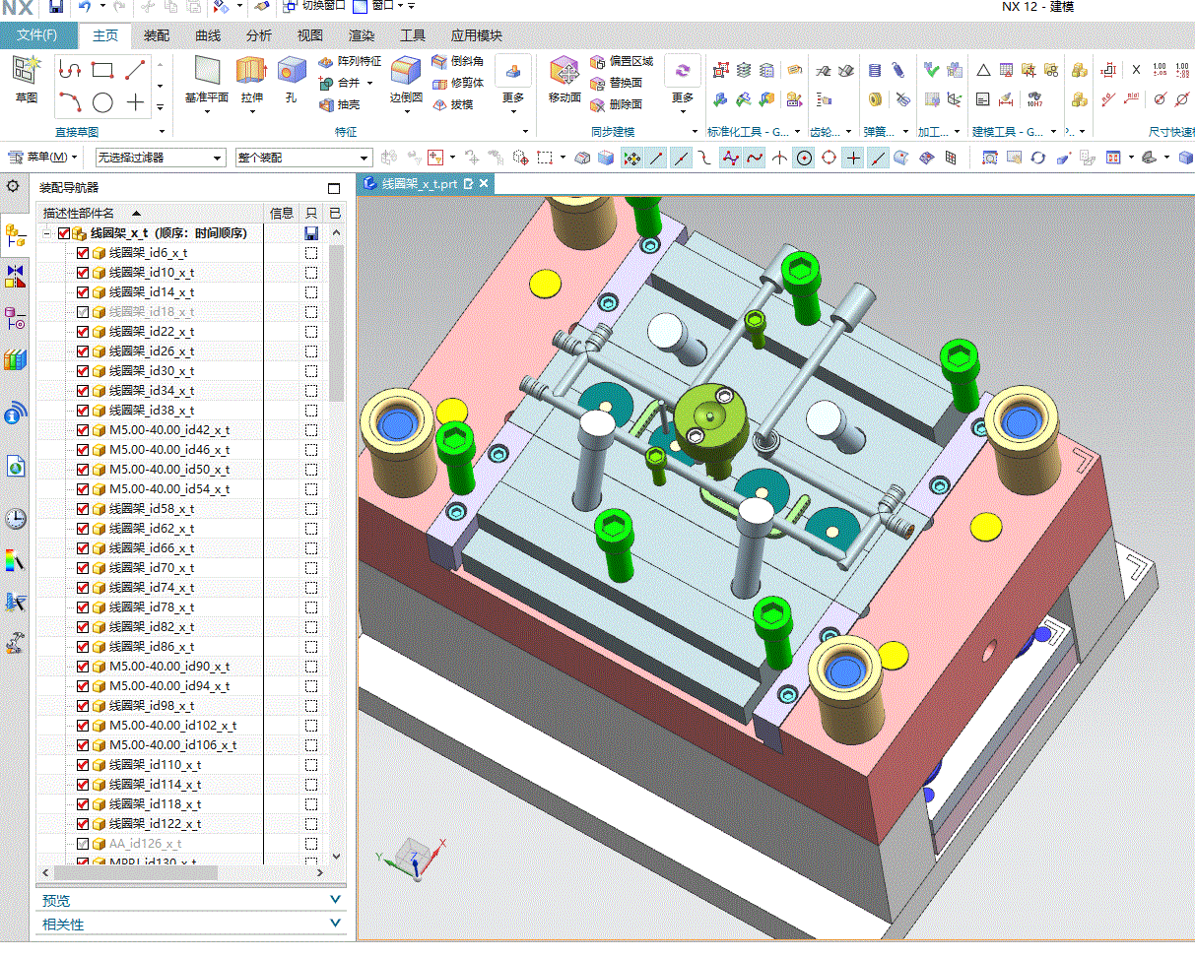Click the 拔模 draft tool

point(452,104)
